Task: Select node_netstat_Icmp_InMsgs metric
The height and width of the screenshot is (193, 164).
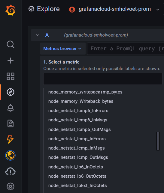Action: click(76, 148)
